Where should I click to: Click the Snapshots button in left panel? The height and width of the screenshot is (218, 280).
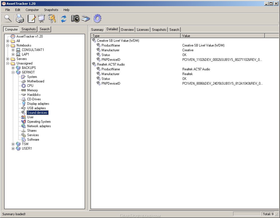[29, 29]
